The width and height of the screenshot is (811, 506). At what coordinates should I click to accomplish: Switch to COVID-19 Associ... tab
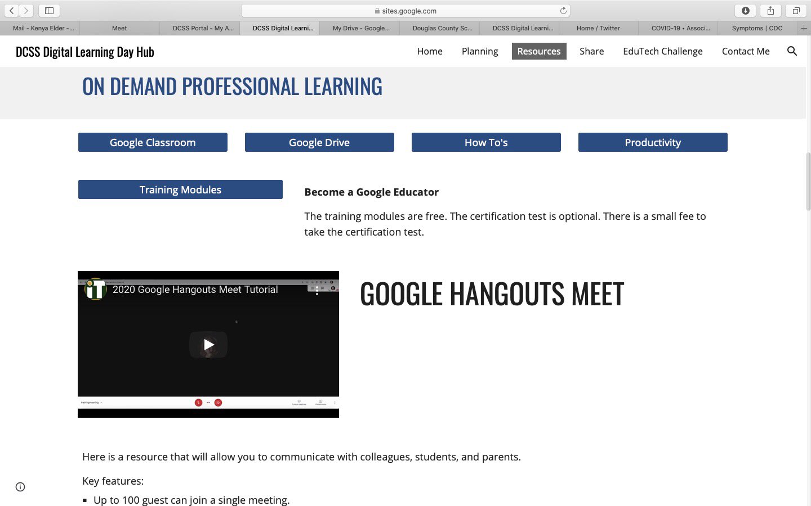click(679, 28)
